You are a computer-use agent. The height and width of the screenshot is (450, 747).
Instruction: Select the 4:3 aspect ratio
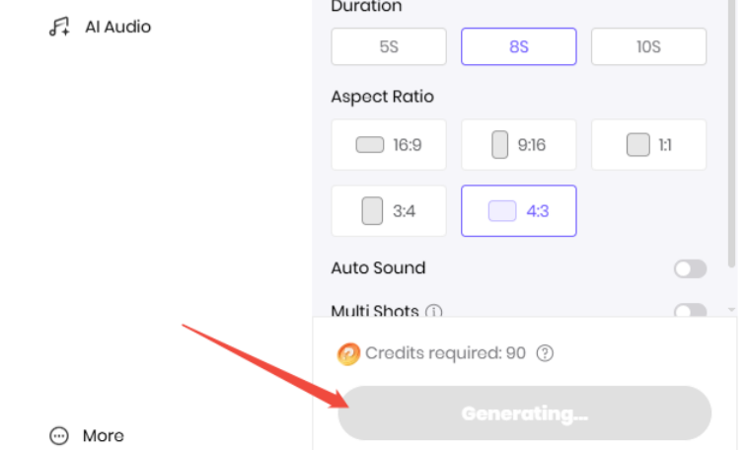coord(518,211)
